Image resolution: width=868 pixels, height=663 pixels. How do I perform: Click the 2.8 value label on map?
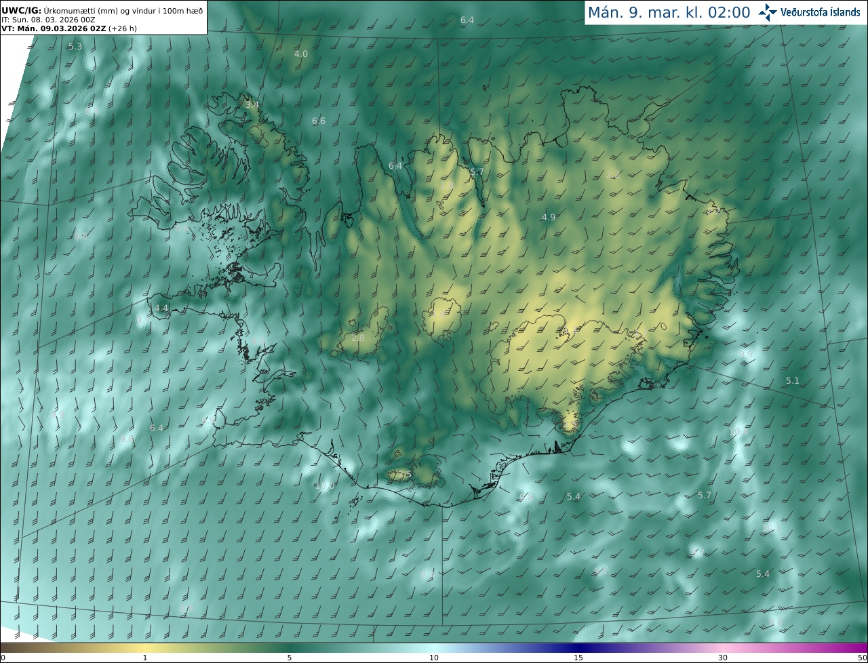click(x=358, y=338)
